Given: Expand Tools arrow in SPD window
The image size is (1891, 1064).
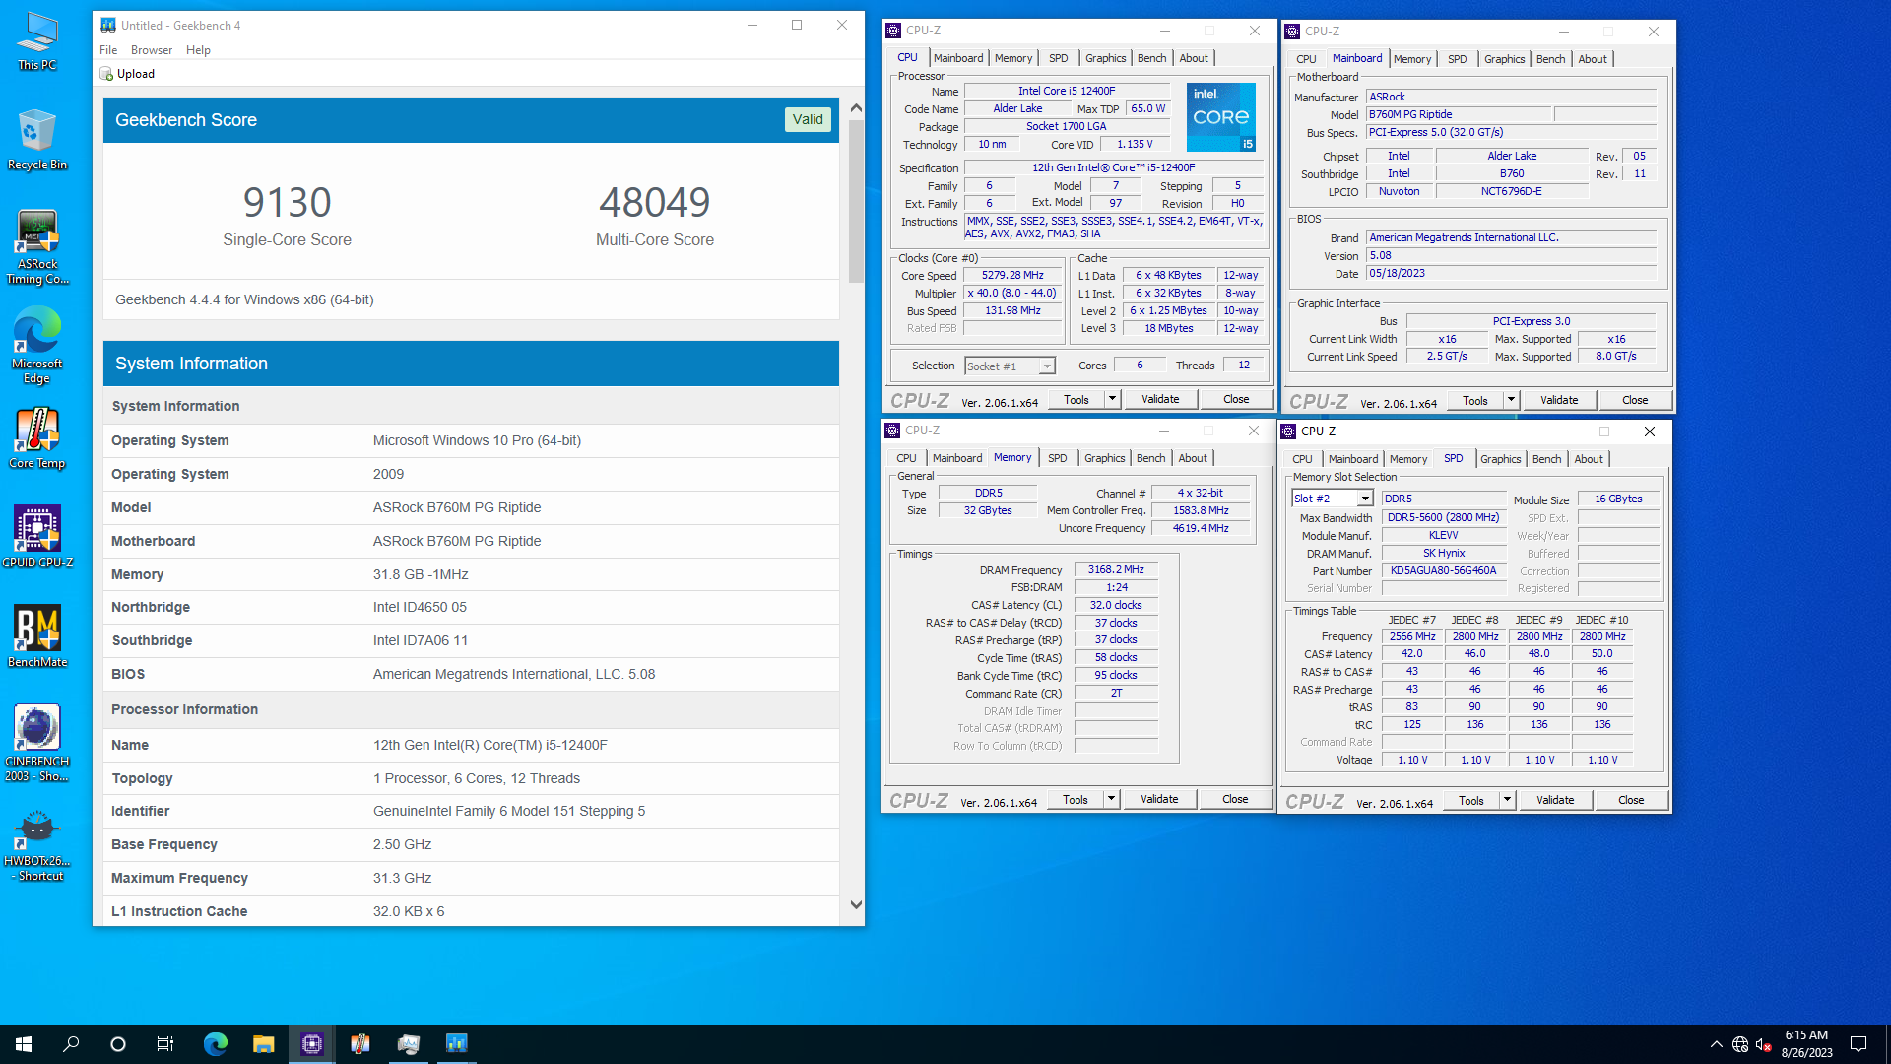Looking at the screenshot, I should (x=1508, y=800).
